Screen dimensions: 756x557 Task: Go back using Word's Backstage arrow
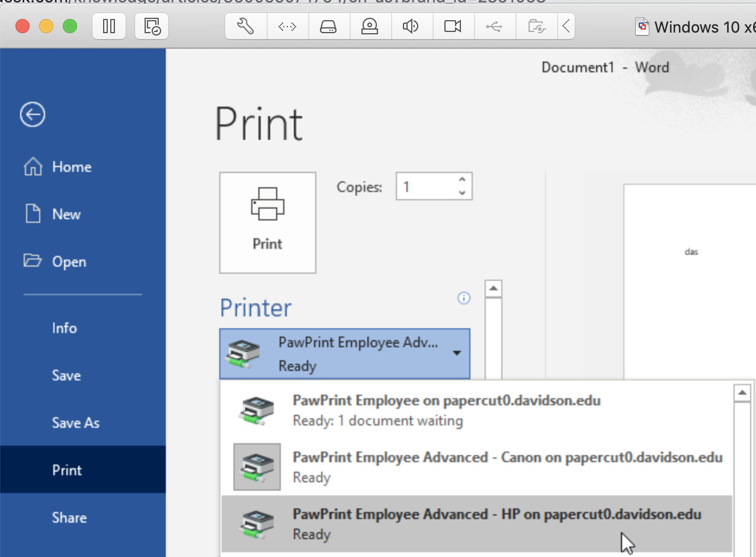click(33, 114)
